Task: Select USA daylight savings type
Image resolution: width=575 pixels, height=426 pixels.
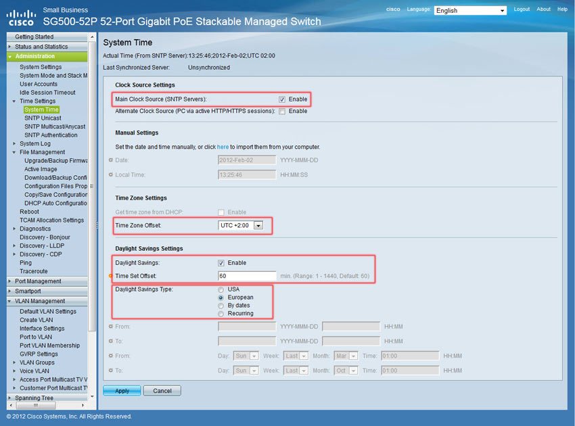Action: point(221,289)
